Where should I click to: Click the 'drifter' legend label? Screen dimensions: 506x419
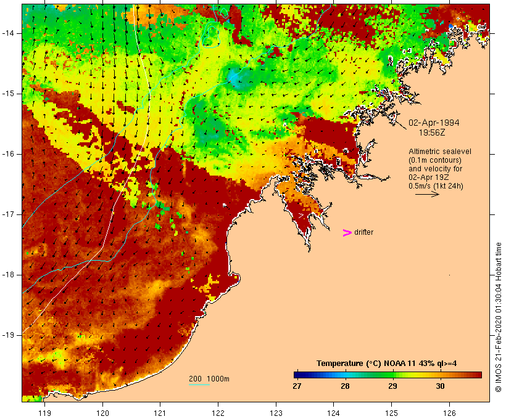(x=363, y=232)
